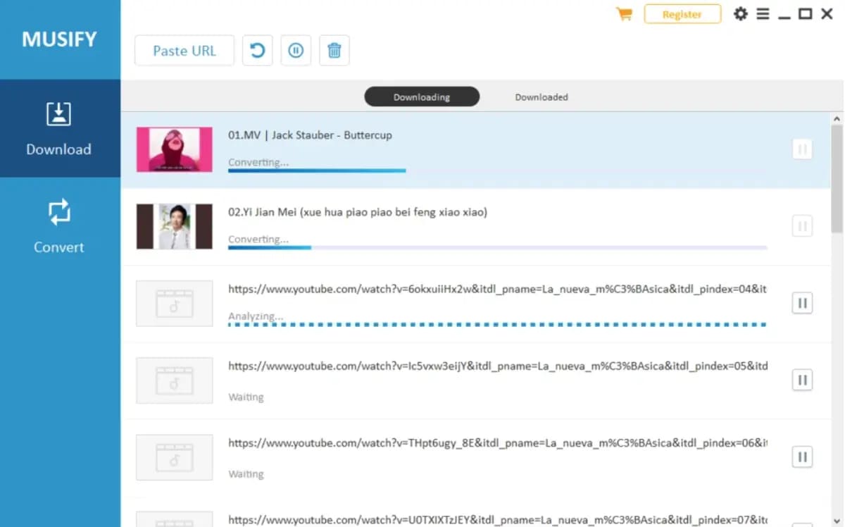Switch to the Downloading tab
This screenshot has height=527, width=845.
422,97
